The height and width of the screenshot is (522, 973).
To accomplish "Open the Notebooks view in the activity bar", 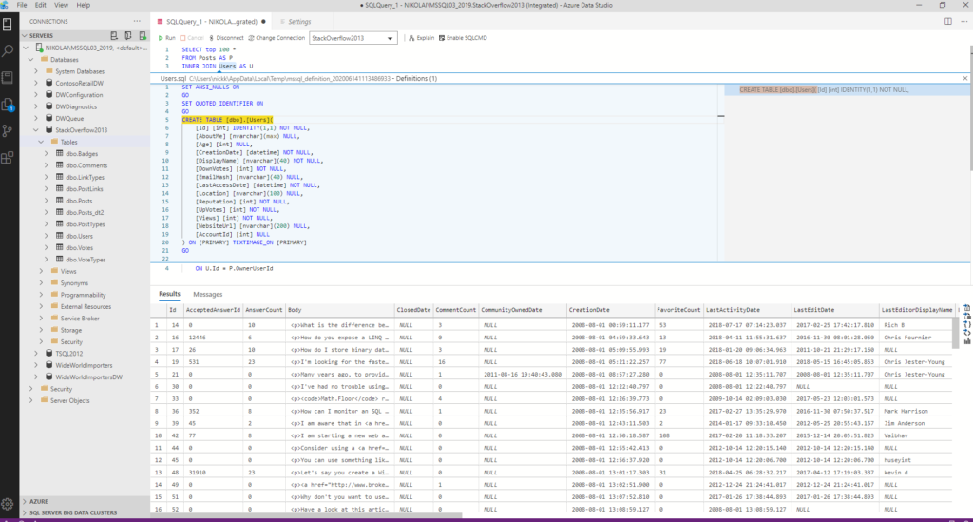I will [x=8, y=78].
